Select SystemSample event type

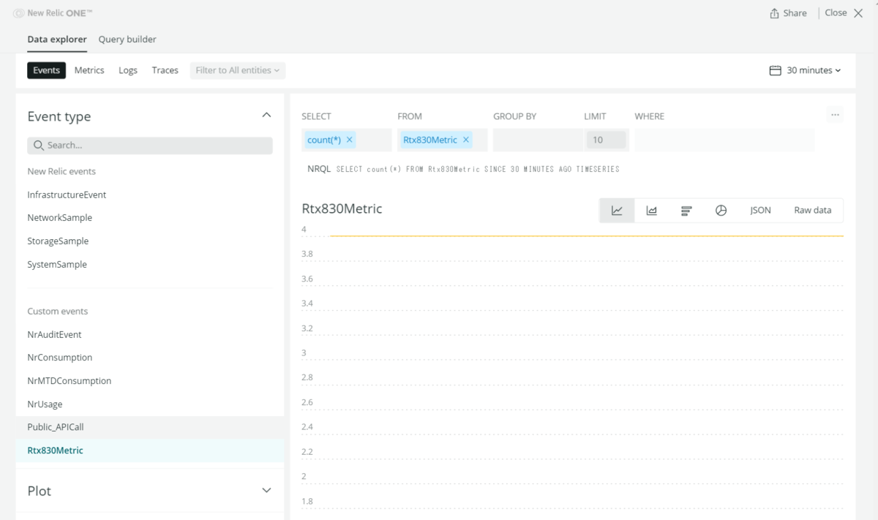[x=57, y=265]
